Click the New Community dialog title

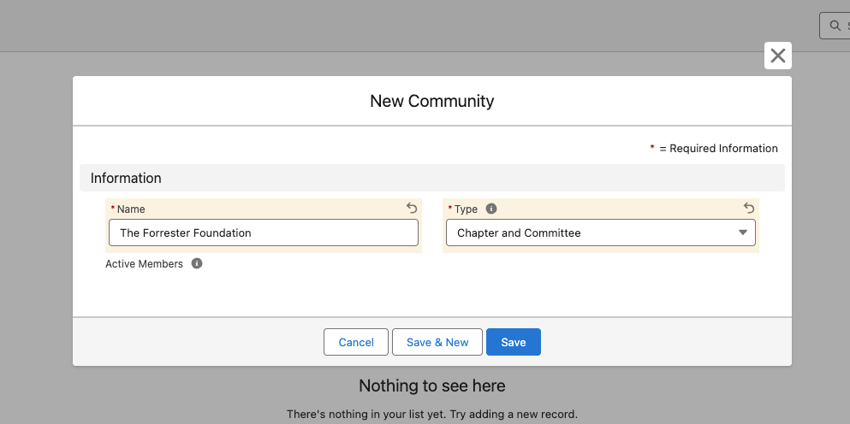pyautogui.click(x=432, y=101)
